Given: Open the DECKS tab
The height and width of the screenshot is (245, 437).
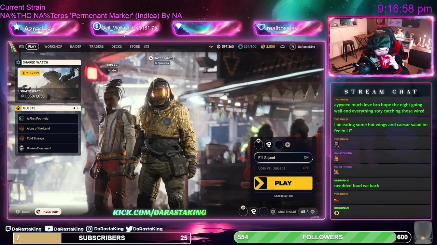Looking at the screenshot, I should click(116, 47).
